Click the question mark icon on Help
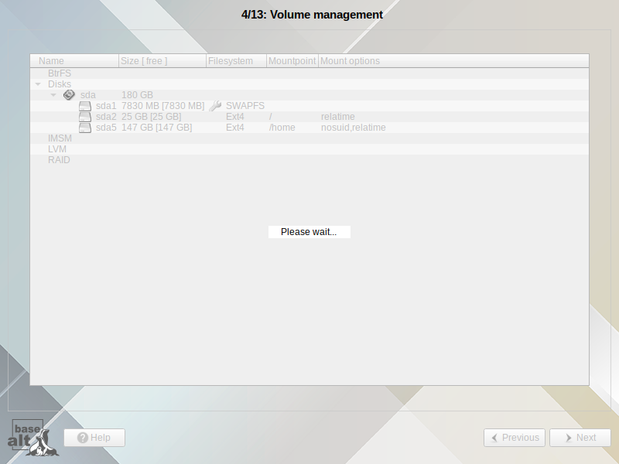The width and height of the screenshot is (619, 464). [83, 438]
